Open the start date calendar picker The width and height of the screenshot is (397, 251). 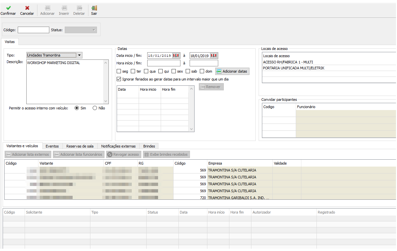(x=176, y=56)
